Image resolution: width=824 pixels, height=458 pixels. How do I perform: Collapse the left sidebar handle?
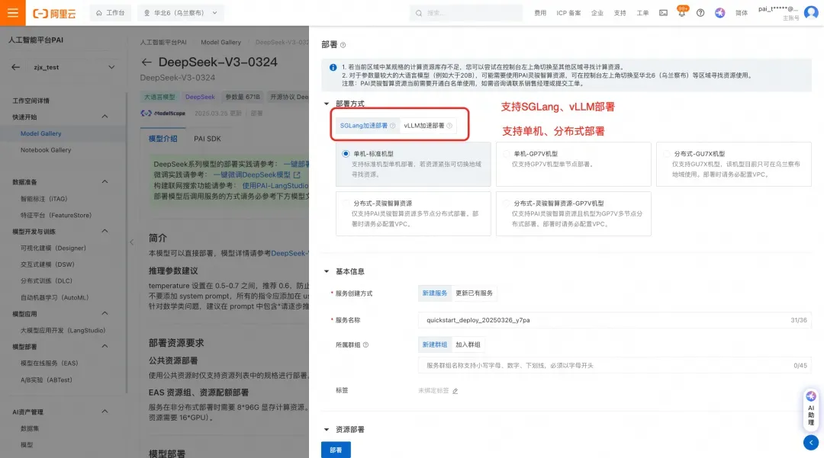click(x=131, y=242)
